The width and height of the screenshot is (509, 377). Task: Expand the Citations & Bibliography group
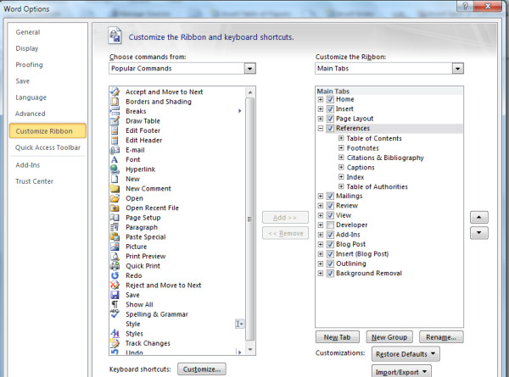pos(341,158)
